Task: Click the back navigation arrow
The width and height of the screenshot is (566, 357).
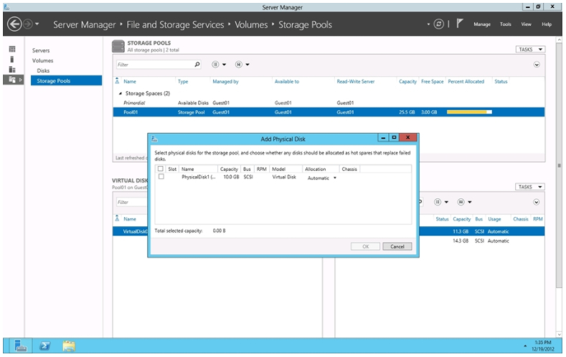Action: [x=14, y=24]
